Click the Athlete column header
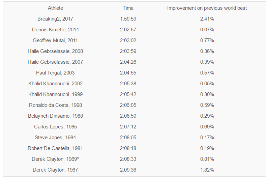This screenshot has width=270, height=179. coord(55,8)
